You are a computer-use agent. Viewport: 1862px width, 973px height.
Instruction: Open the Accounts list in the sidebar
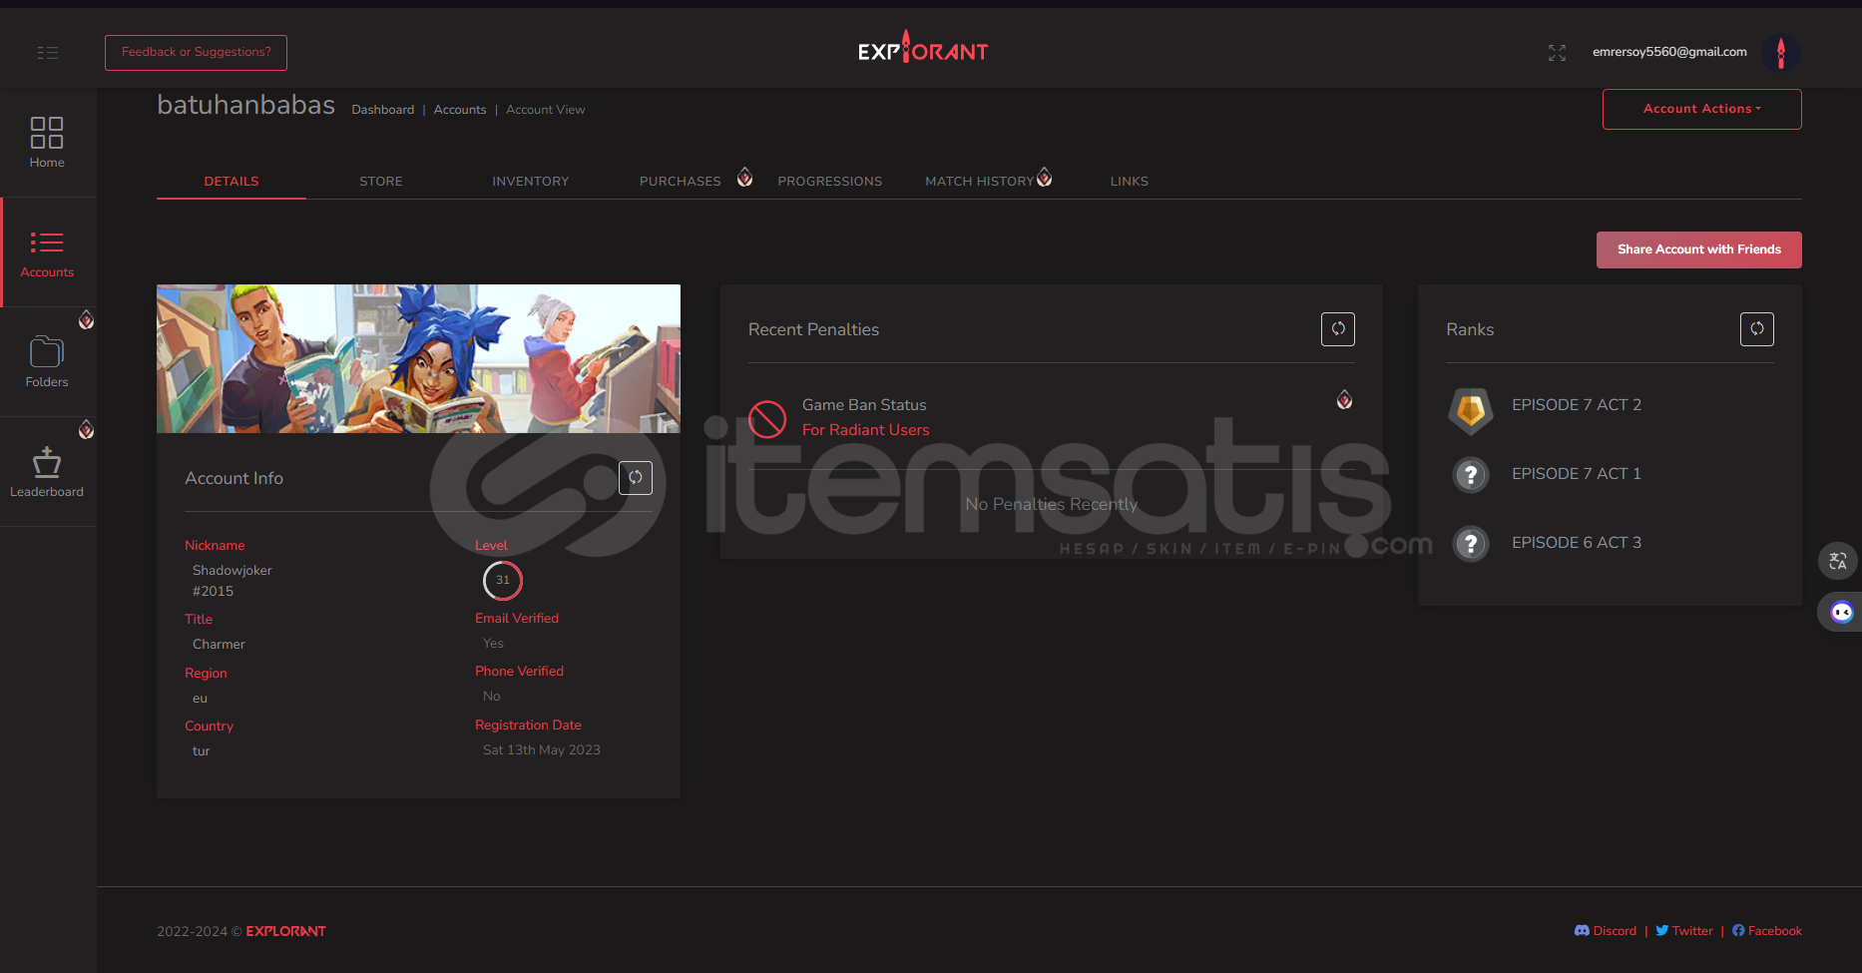click(x=47, y=253)
